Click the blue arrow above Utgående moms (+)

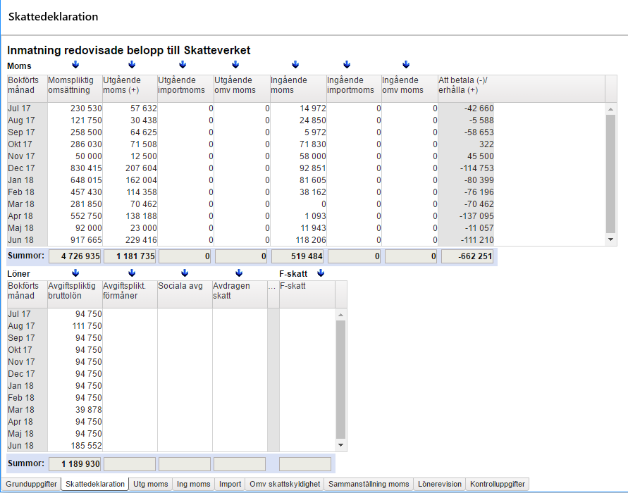point(132,64)
